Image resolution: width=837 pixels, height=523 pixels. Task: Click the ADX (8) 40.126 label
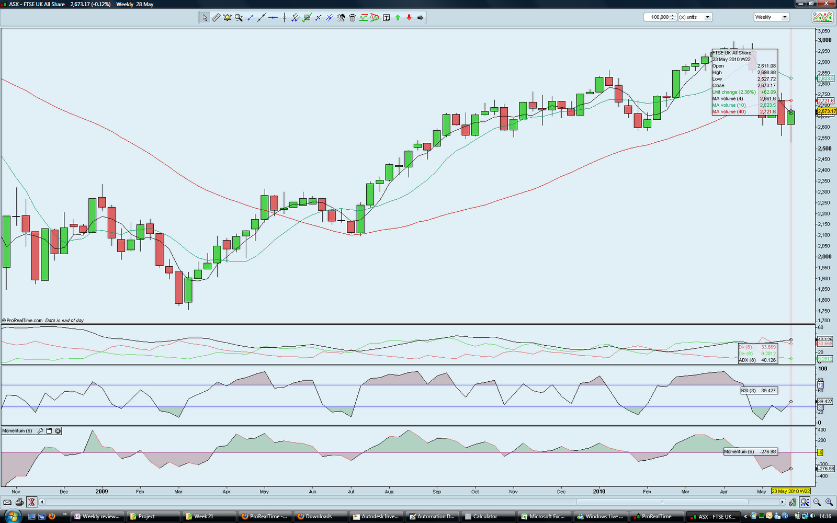click(757, 360)
